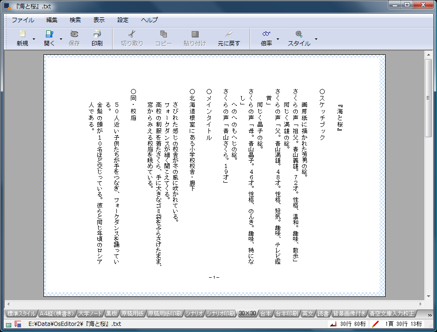437x332 pixels.
Task: Click the horizontal scrollbar right arrow
Action: pos(421,304)
